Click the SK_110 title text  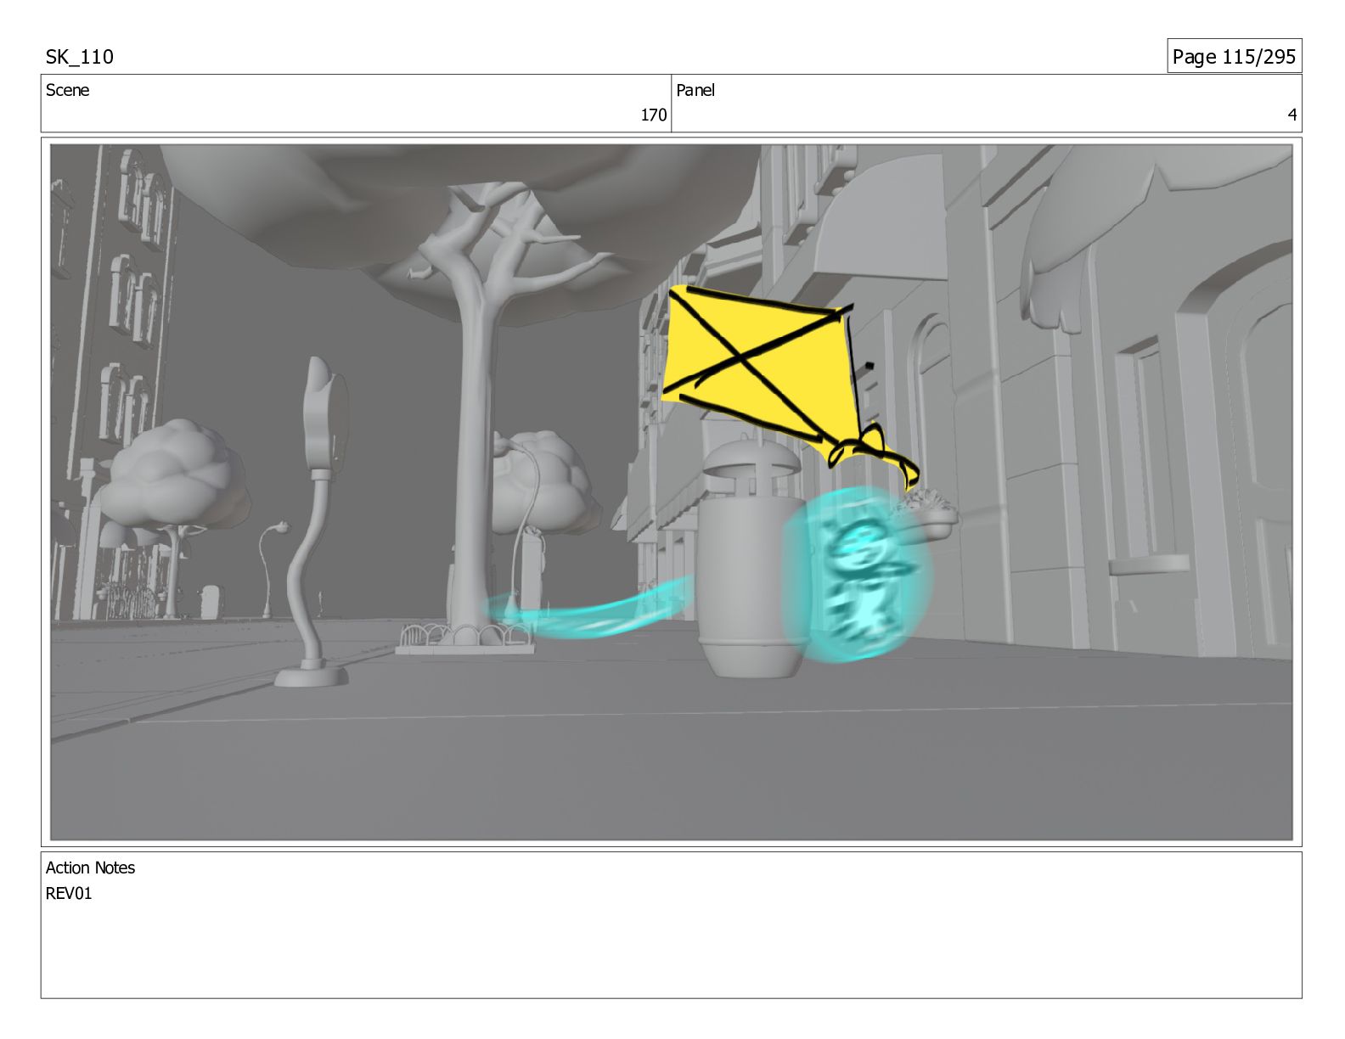79,57
